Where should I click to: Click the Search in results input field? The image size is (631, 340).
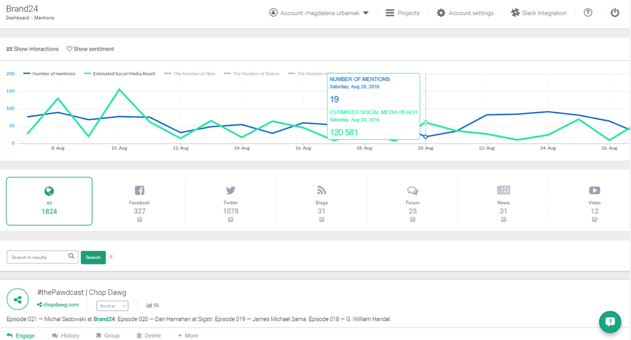point(38,257)
